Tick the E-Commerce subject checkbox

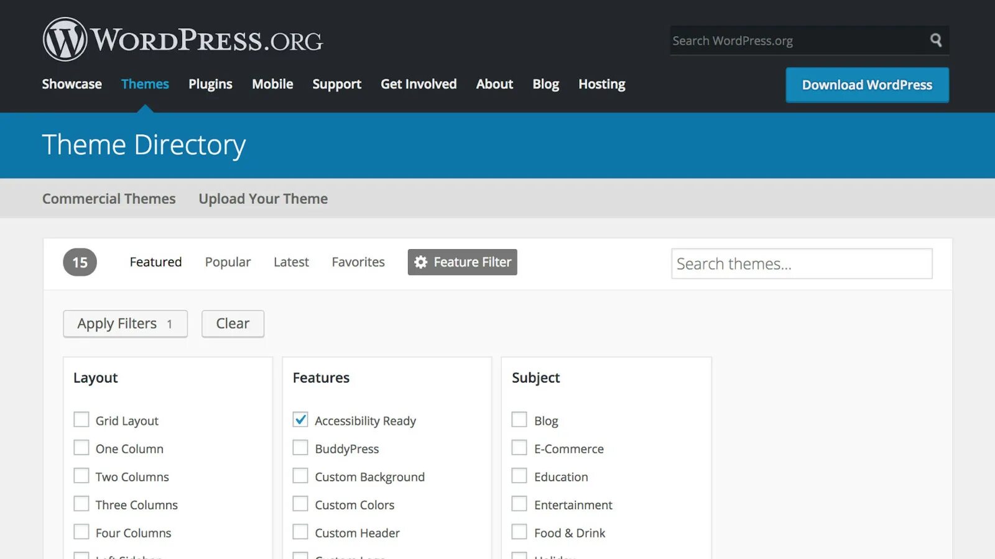coord(519,448)
